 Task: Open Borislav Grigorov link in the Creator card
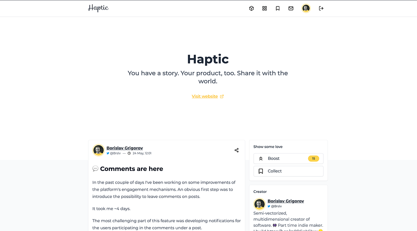click(x=286, y=201)
